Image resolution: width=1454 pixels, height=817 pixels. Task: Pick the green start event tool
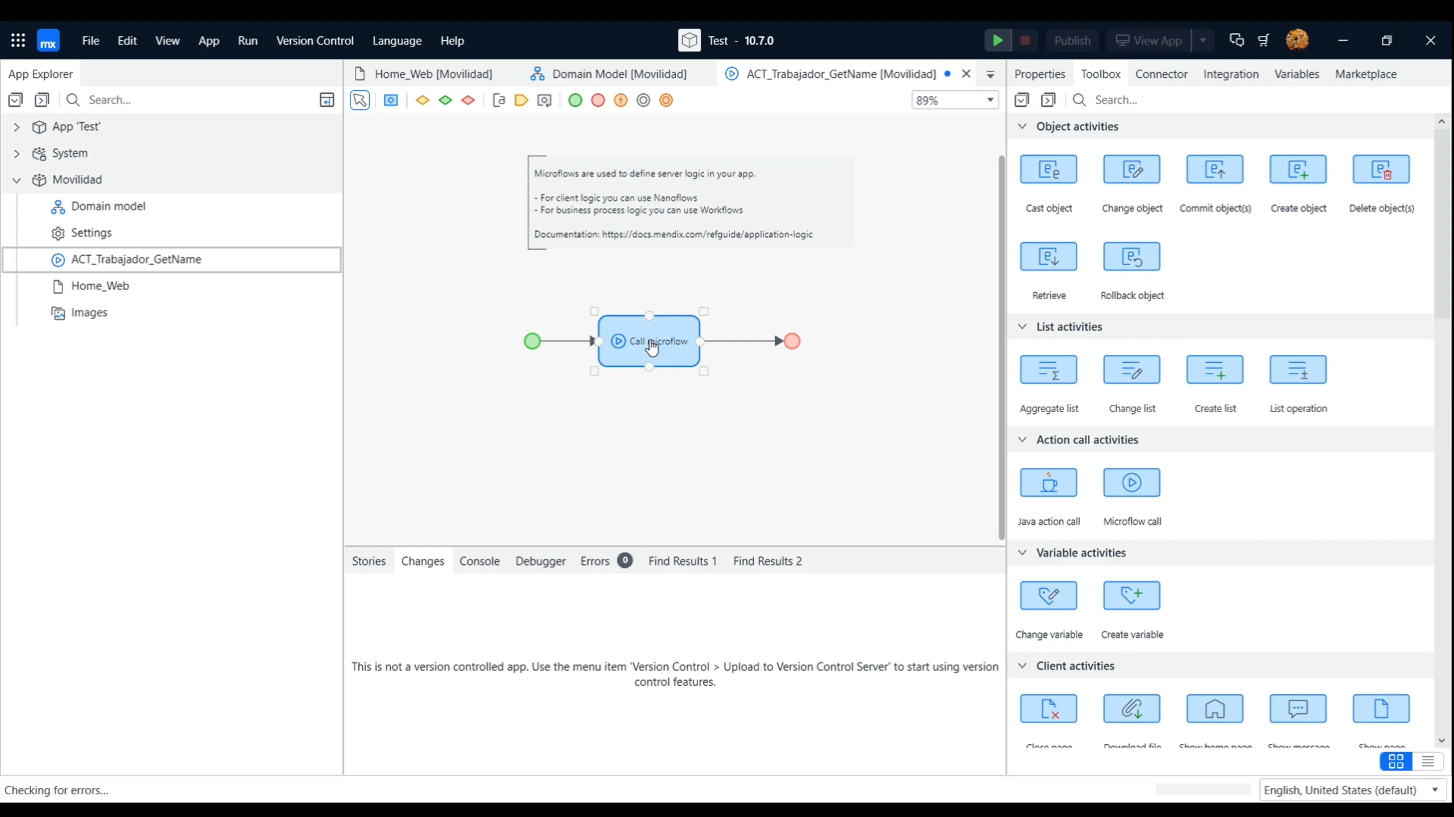click(x=575, y=100)
